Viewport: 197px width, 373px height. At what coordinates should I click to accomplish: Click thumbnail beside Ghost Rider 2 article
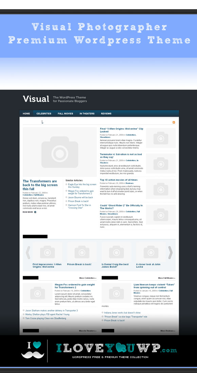coord(161,214)
